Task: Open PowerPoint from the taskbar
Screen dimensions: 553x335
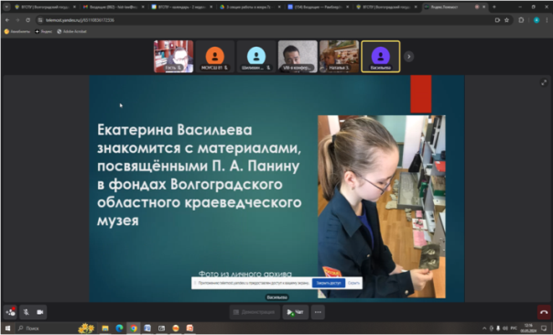Action: coord(190,329)
